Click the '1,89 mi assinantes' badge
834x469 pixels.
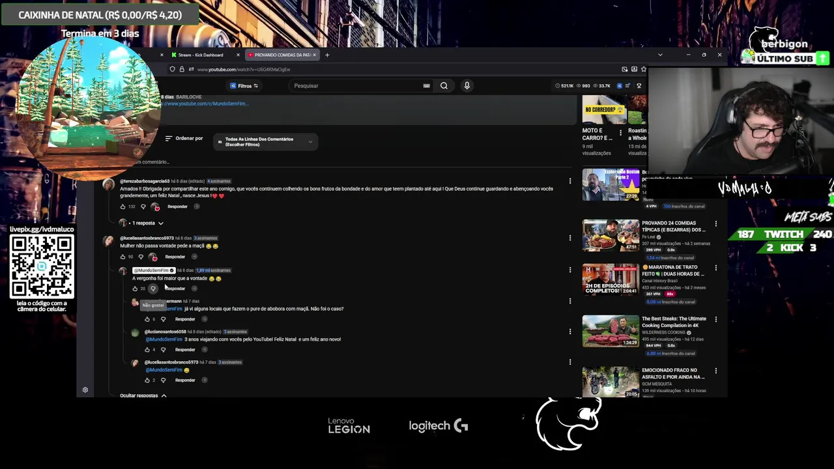[213, 270]
